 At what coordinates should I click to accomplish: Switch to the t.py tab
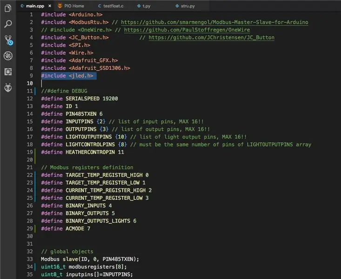click(147, 6)
